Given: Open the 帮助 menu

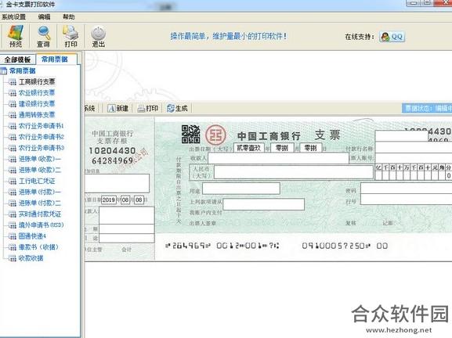Looking at the screenshot, I should click(69, 17).
